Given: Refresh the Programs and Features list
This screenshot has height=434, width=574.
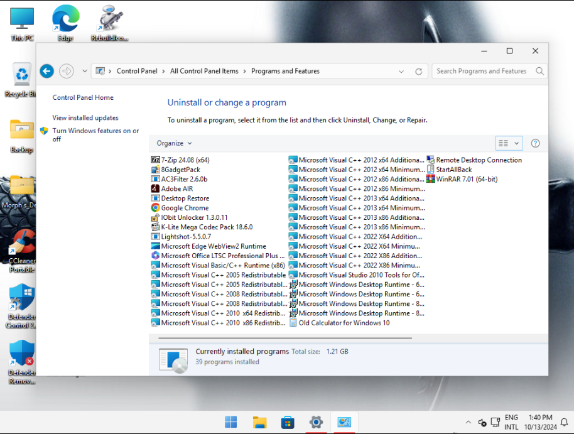Looking at the screenshot, I should click(x=419, y=72).
